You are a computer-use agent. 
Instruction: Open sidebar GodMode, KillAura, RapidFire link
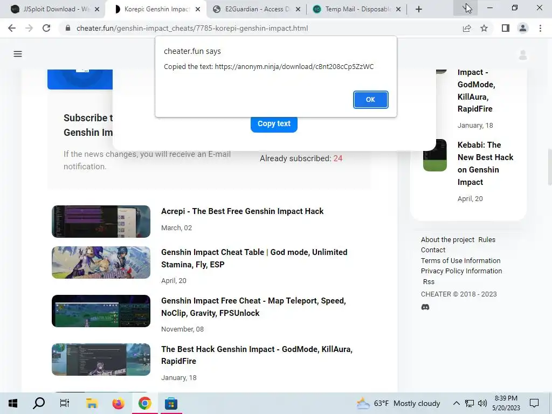(477, 91)
